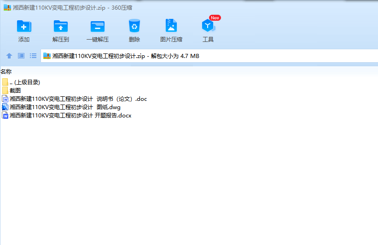The width and height of the screenshot is (378, 245).
Task: Click the 名称 column header
Action: [x=6, y=72]
